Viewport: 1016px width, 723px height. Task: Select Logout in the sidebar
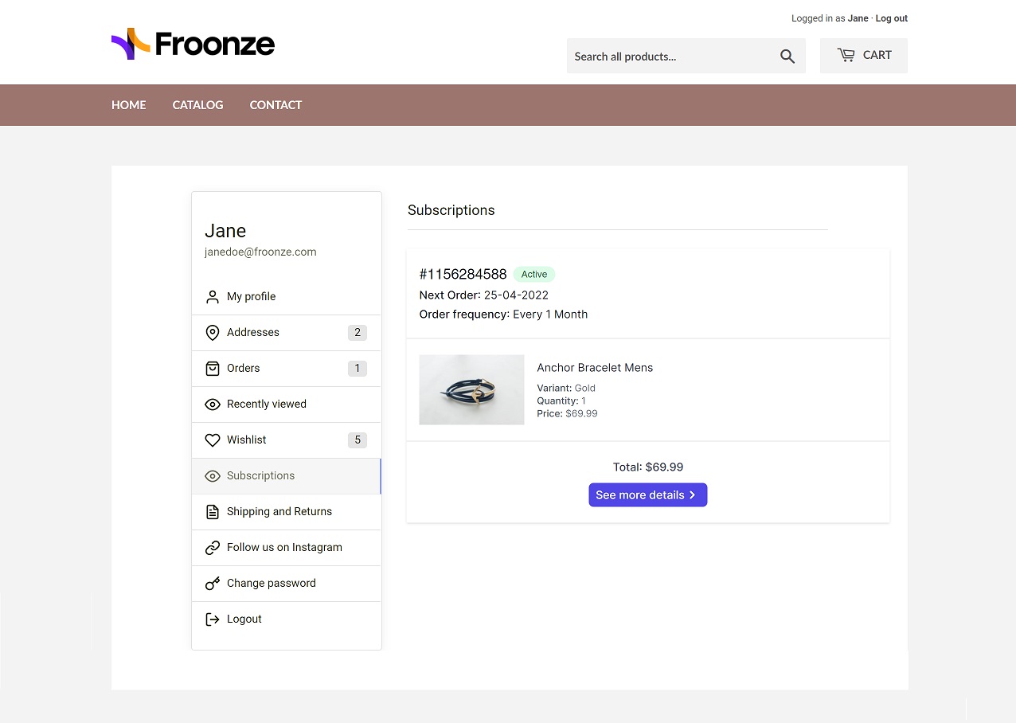pyautogui.click(x=287, y=619)
